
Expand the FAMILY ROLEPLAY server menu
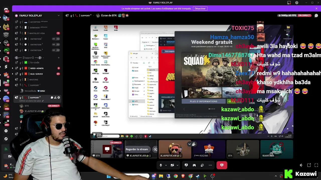(38, 15)
